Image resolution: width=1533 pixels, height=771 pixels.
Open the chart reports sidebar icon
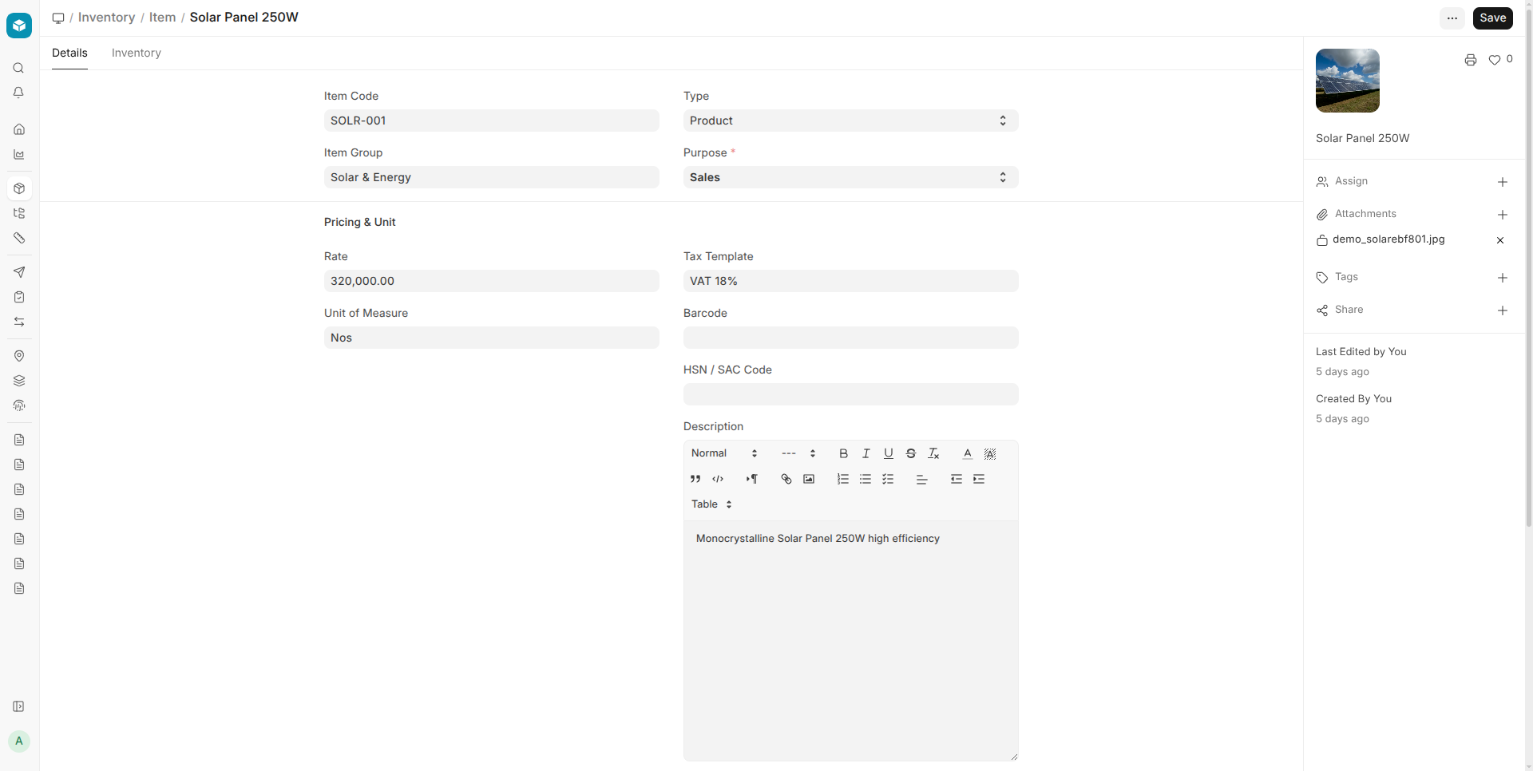click(x=19, y=154)
